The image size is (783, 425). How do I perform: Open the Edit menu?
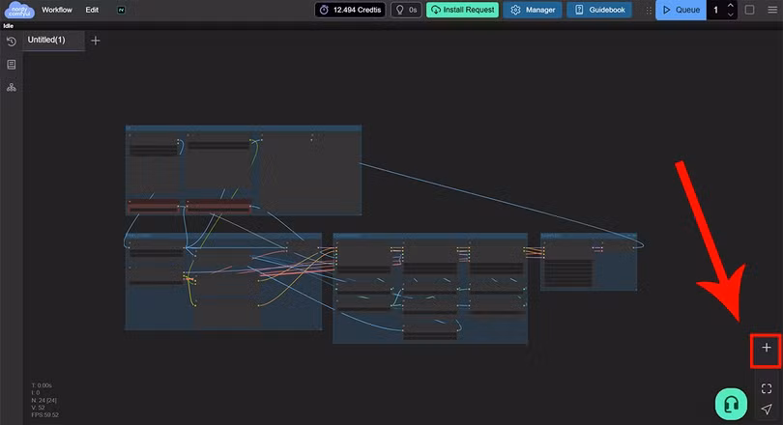92,10
